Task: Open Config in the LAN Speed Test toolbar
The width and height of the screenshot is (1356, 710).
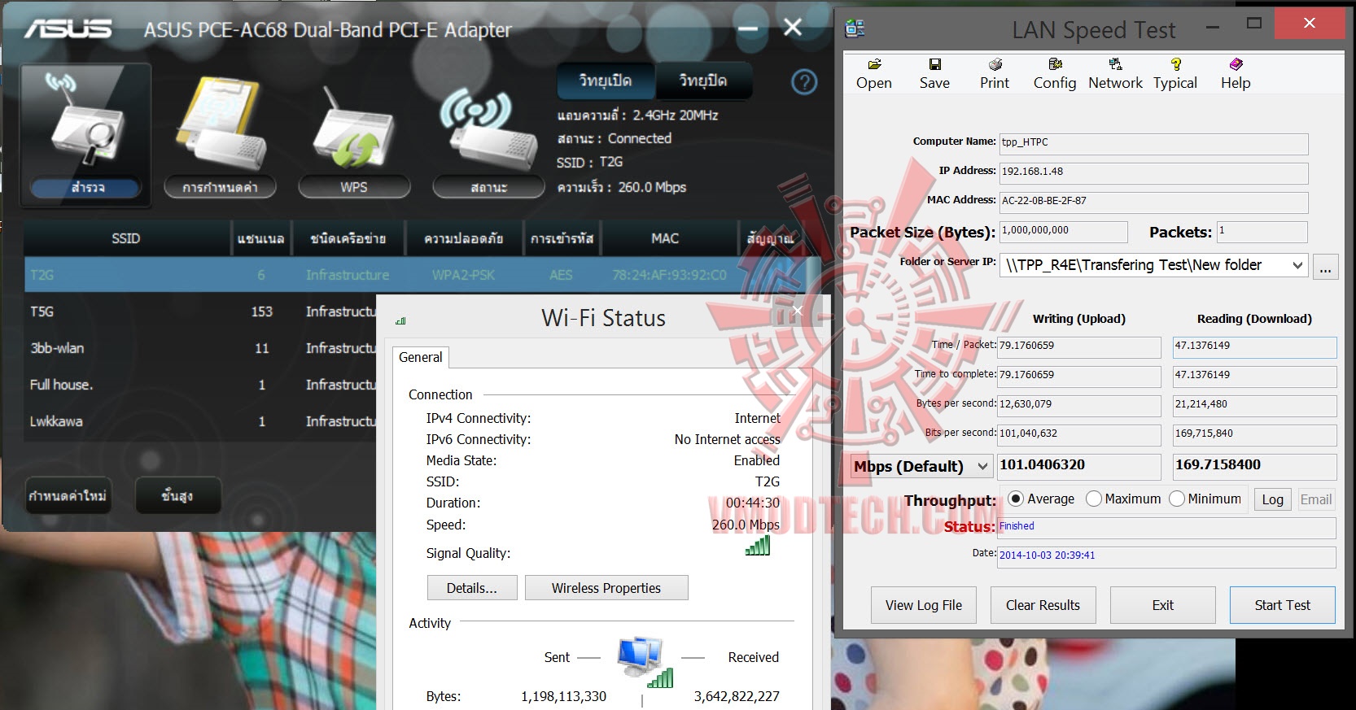Action: 1055,74
